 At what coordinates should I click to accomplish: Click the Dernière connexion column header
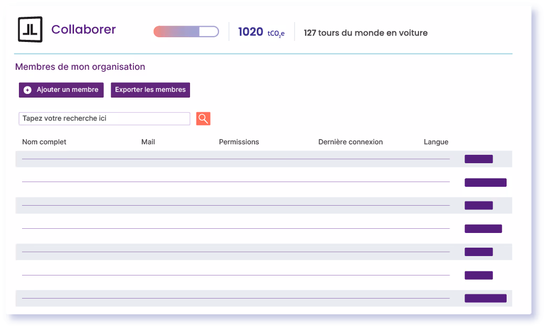click(x=350, y=142)
